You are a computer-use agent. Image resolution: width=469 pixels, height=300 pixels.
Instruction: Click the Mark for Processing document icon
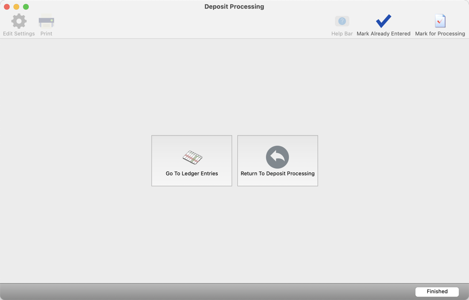click(440, 21)
